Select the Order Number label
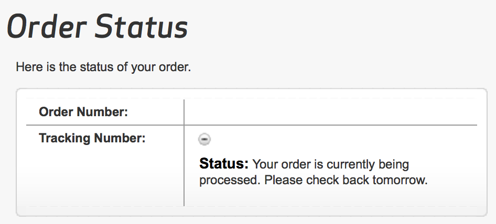Viewport: 496px width, 224px height. pos(84,112)
